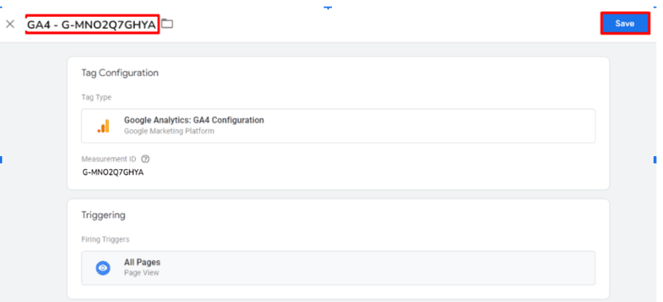
Task: Open the folder icon beside the tag name
Action: (167, 24)
